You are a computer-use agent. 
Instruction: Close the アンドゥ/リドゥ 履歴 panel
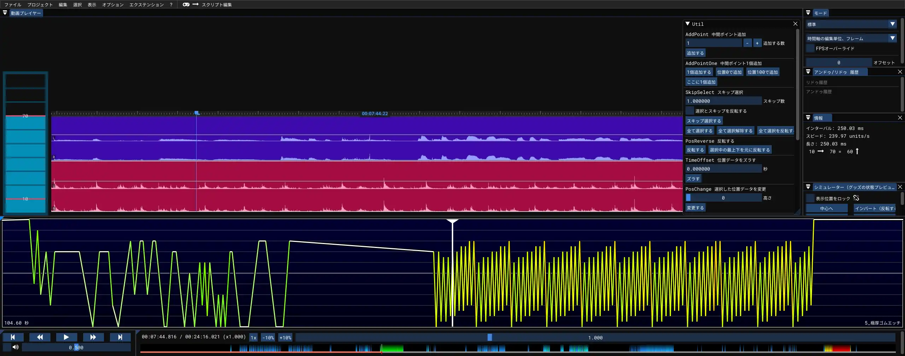pyautogui.click(x=900, y=72)
